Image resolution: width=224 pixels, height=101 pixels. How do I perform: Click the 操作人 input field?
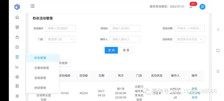[125, 39]
